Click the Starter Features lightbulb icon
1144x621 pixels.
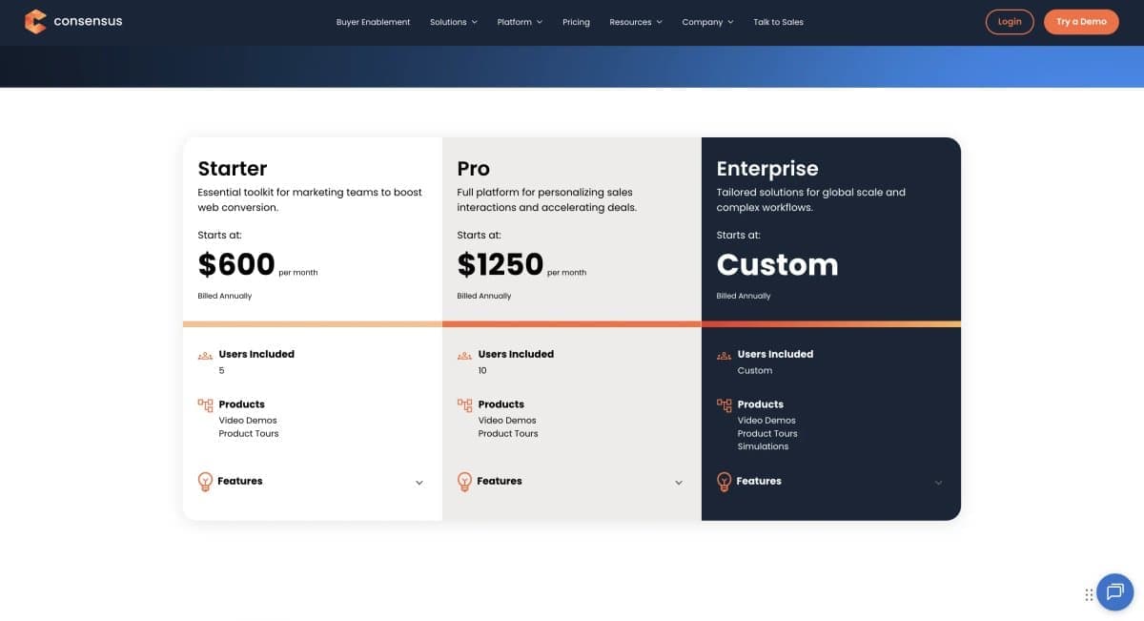(x=205, y=482)
